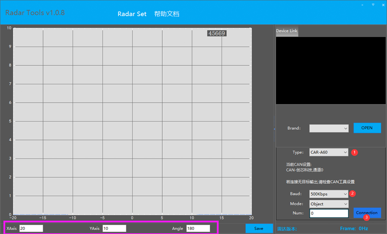Screen dimensions: 387x234
Task: Click the splitter collapse arrow beside the chart
Action: click(274, 129)
